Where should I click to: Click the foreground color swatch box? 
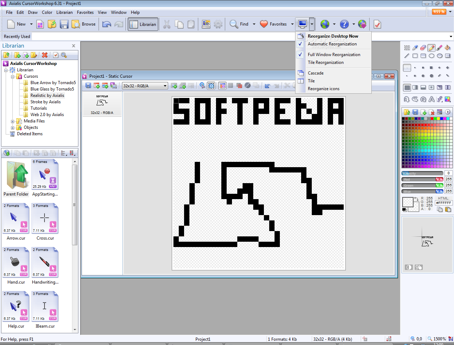tap(408, 202)
